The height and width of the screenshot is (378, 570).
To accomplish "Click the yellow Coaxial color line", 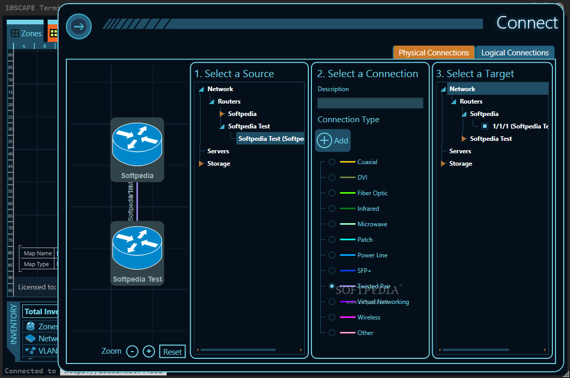I will click(x=348, y=162).
